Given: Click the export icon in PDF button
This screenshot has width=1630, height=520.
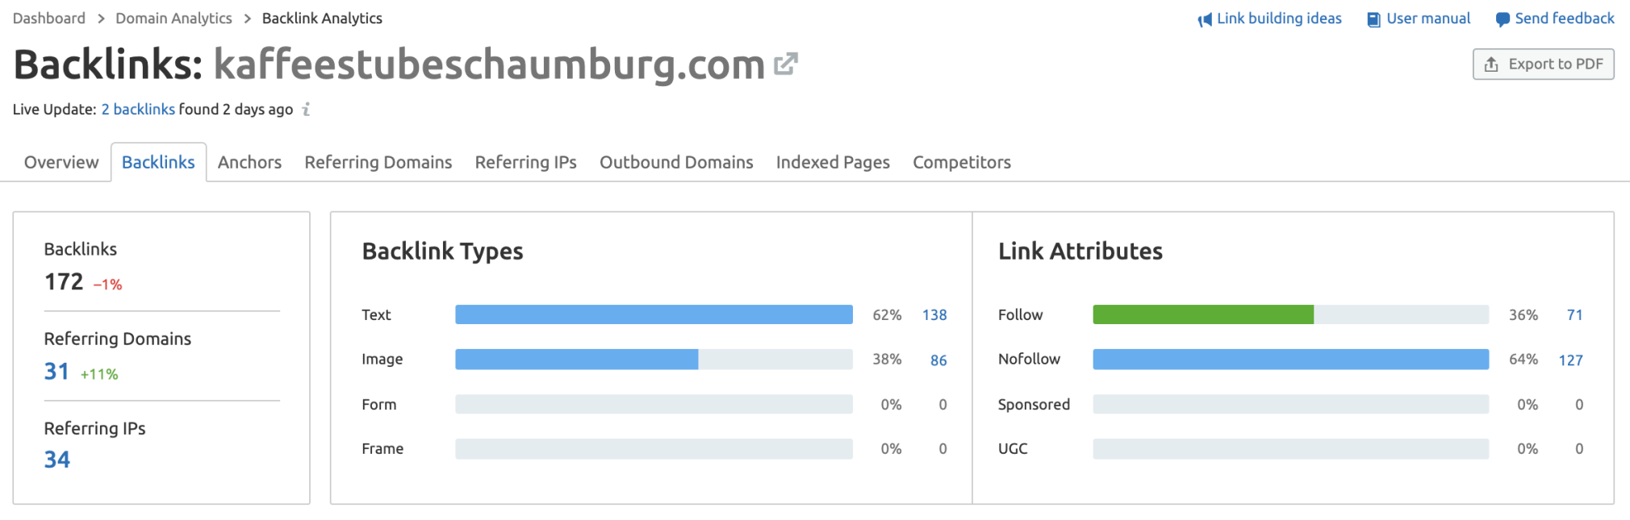Looking at the screenshot, I should click(x=1491, y=64).
